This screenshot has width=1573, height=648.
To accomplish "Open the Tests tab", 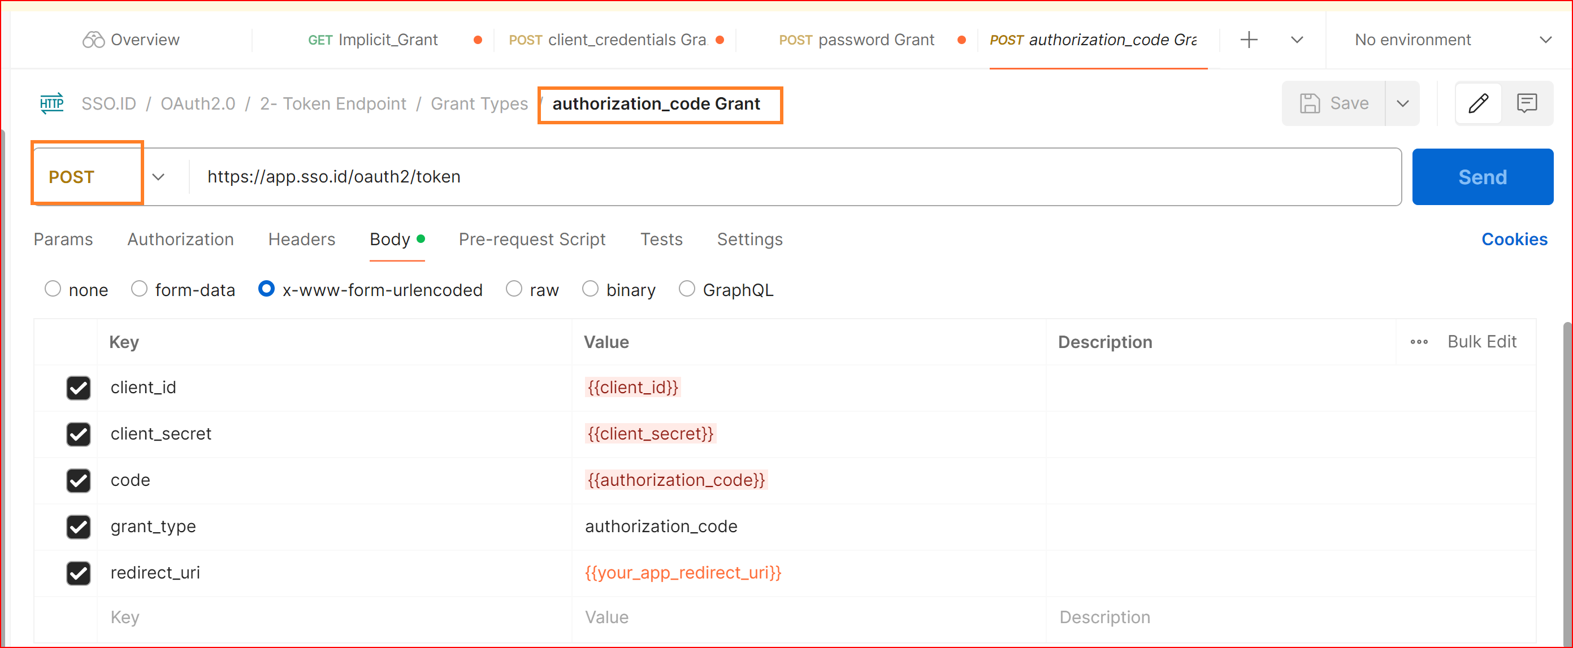I will (661, 239).
